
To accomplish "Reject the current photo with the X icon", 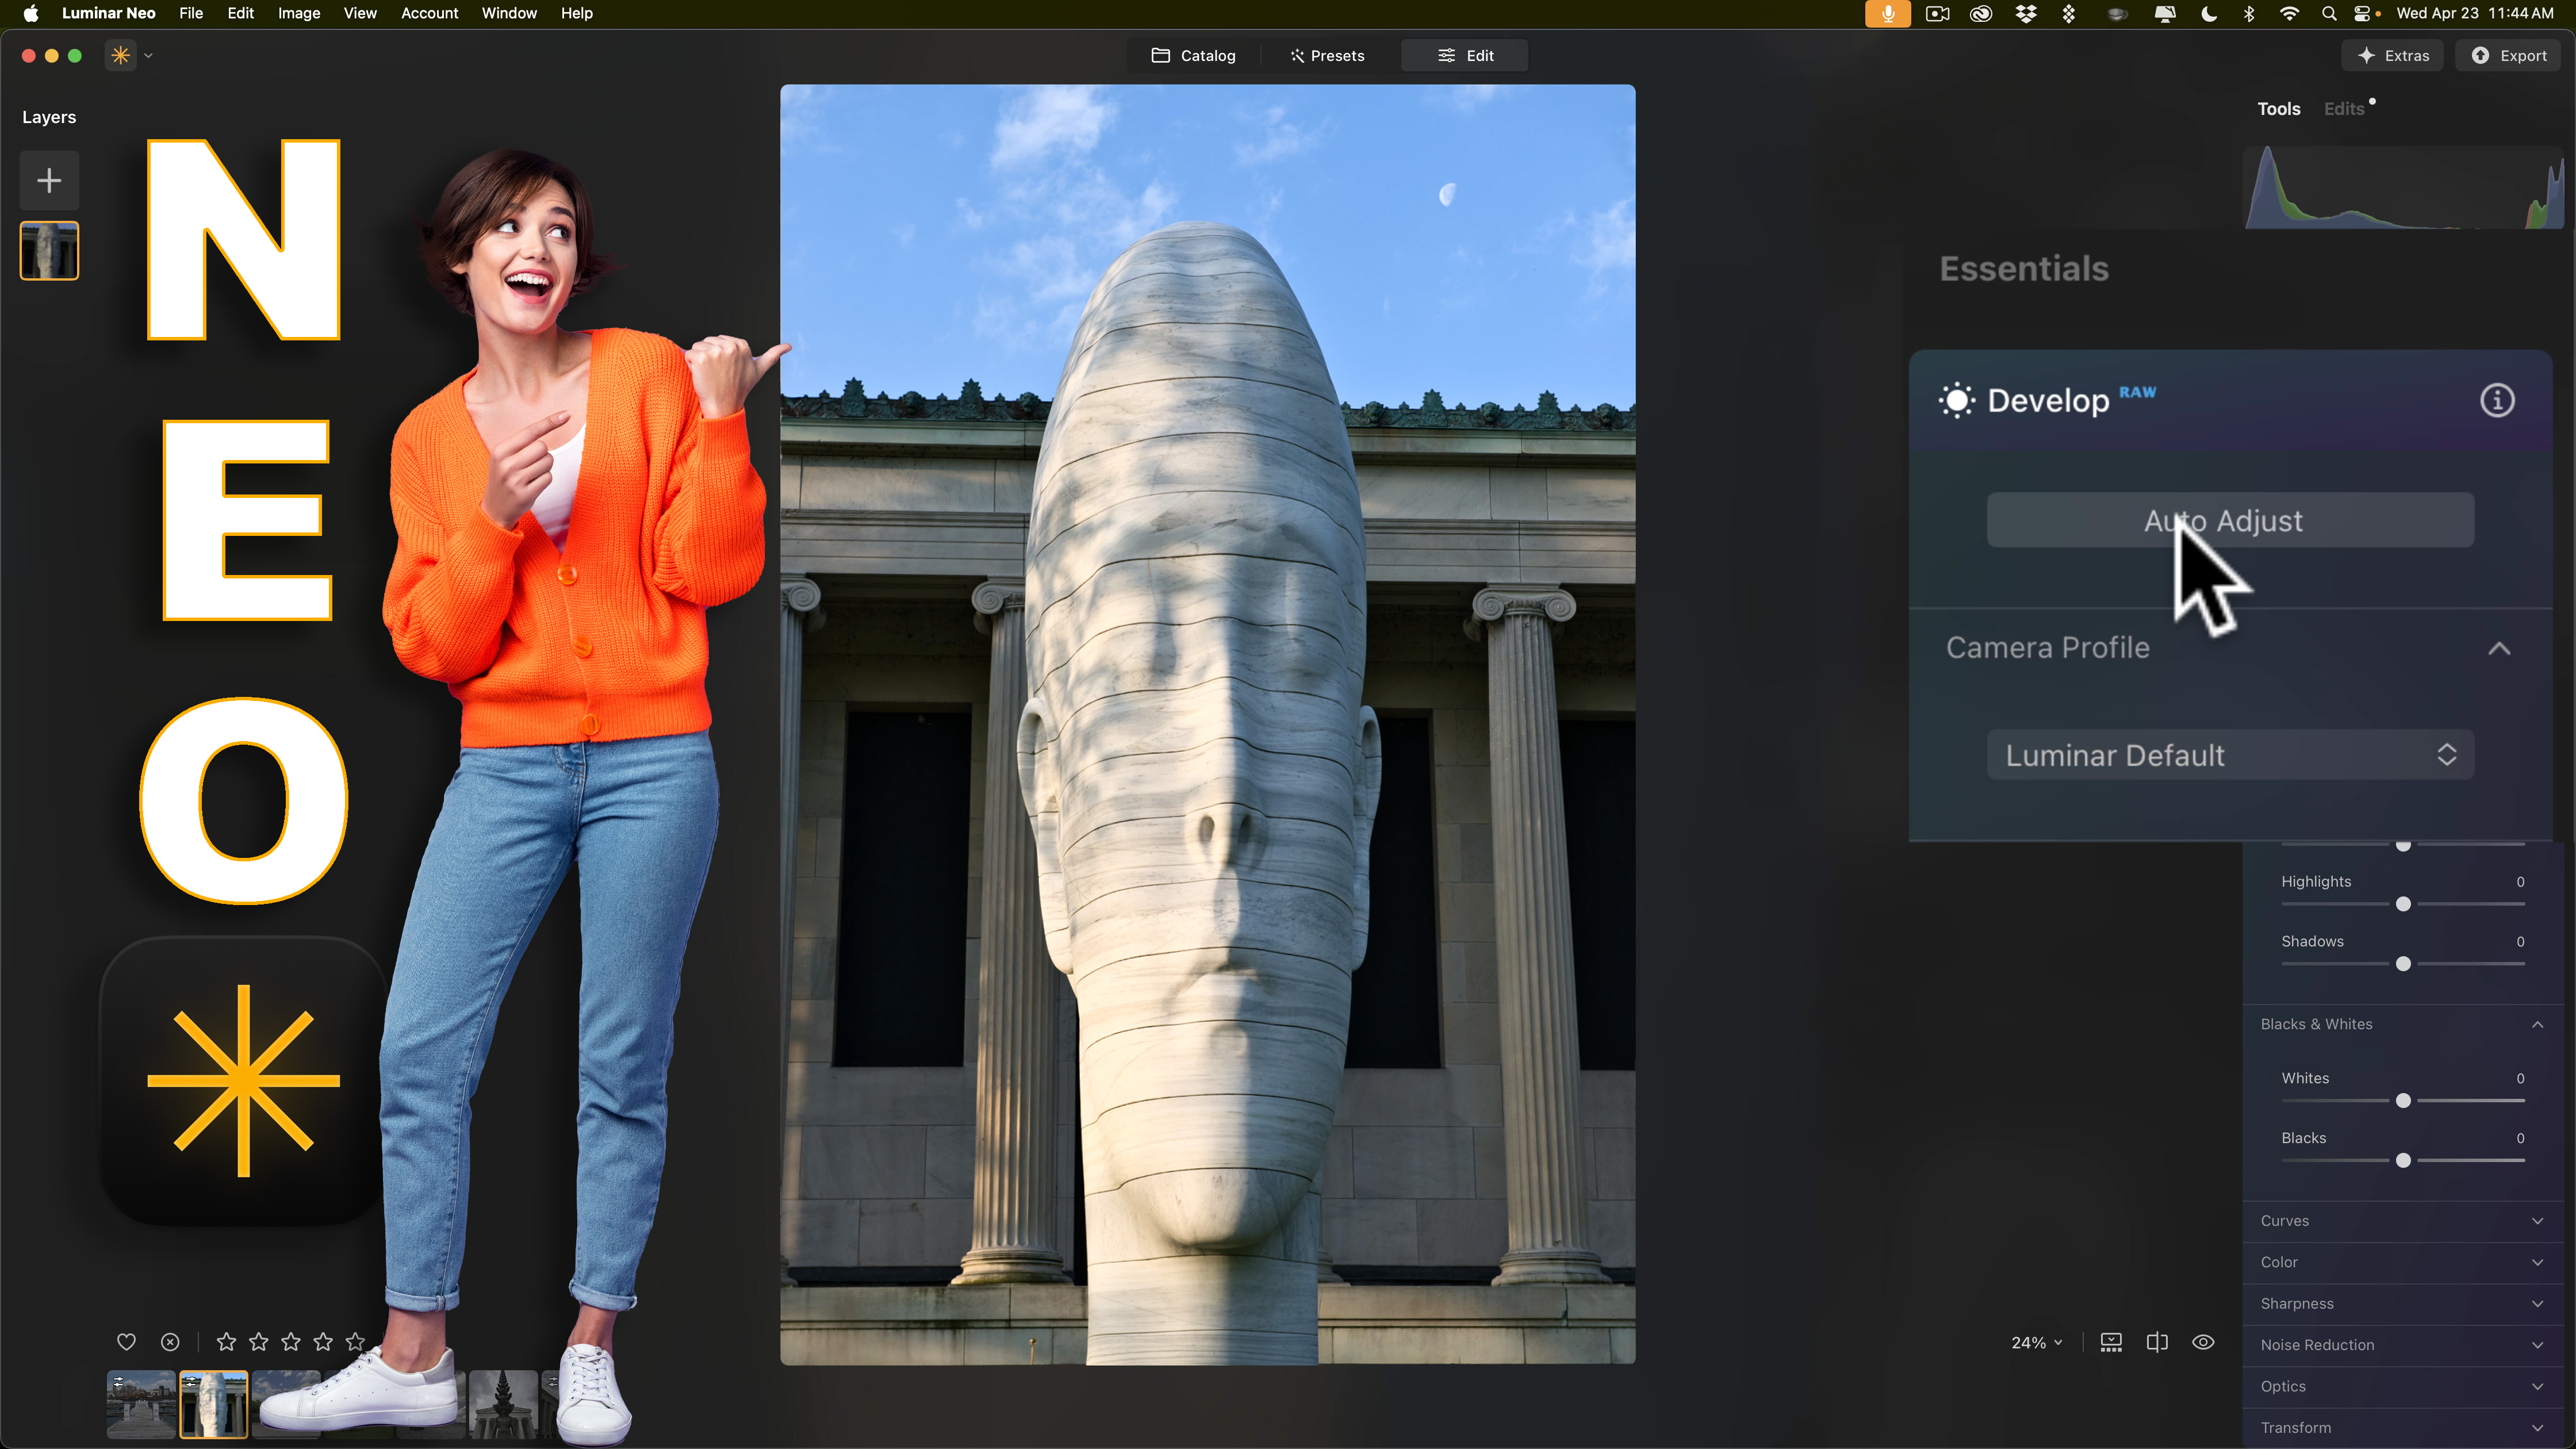I will pyautogui.click(x=170, y=1342).
